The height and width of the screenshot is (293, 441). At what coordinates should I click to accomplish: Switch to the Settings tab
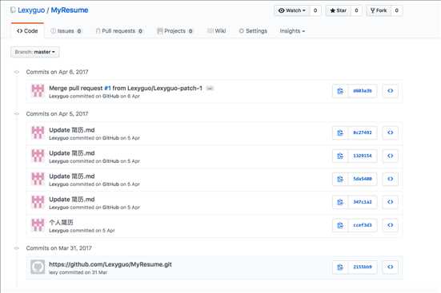(253, 31)
